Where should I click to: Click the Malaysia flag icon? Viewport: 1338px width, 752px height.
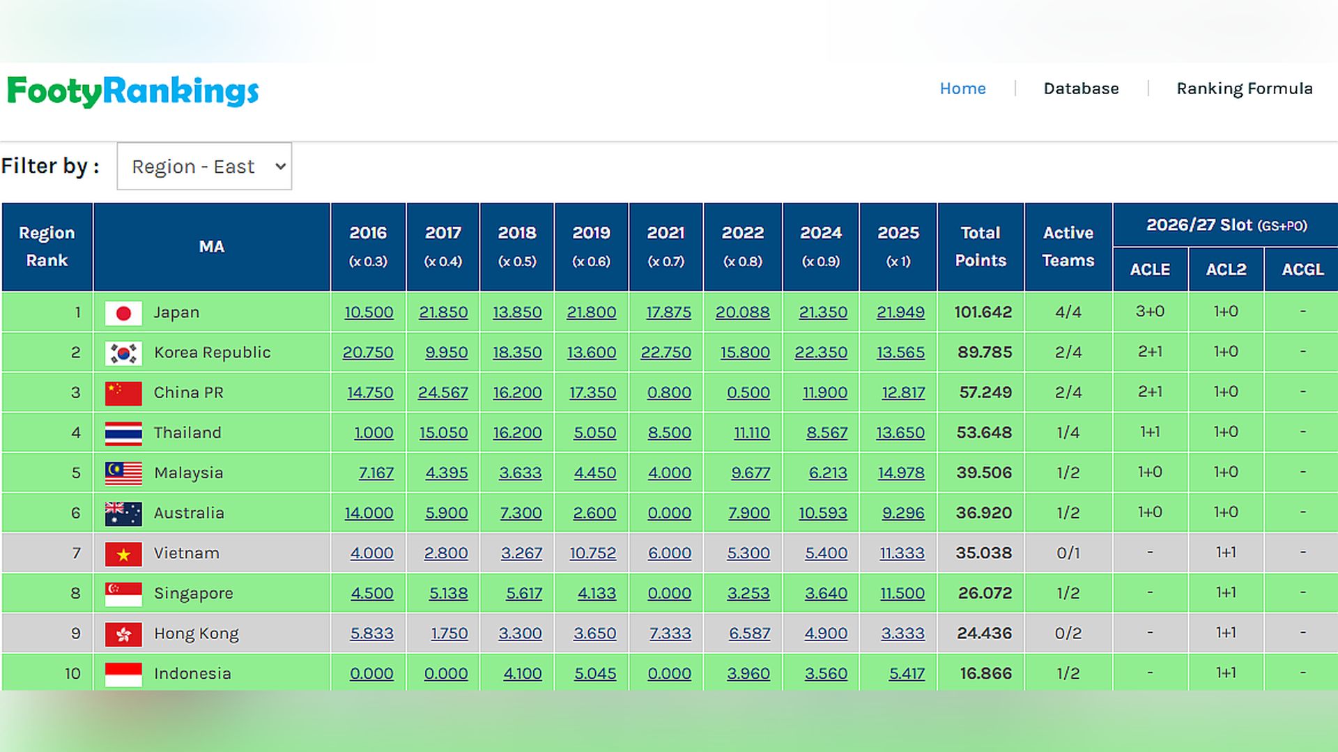point(123,473)
